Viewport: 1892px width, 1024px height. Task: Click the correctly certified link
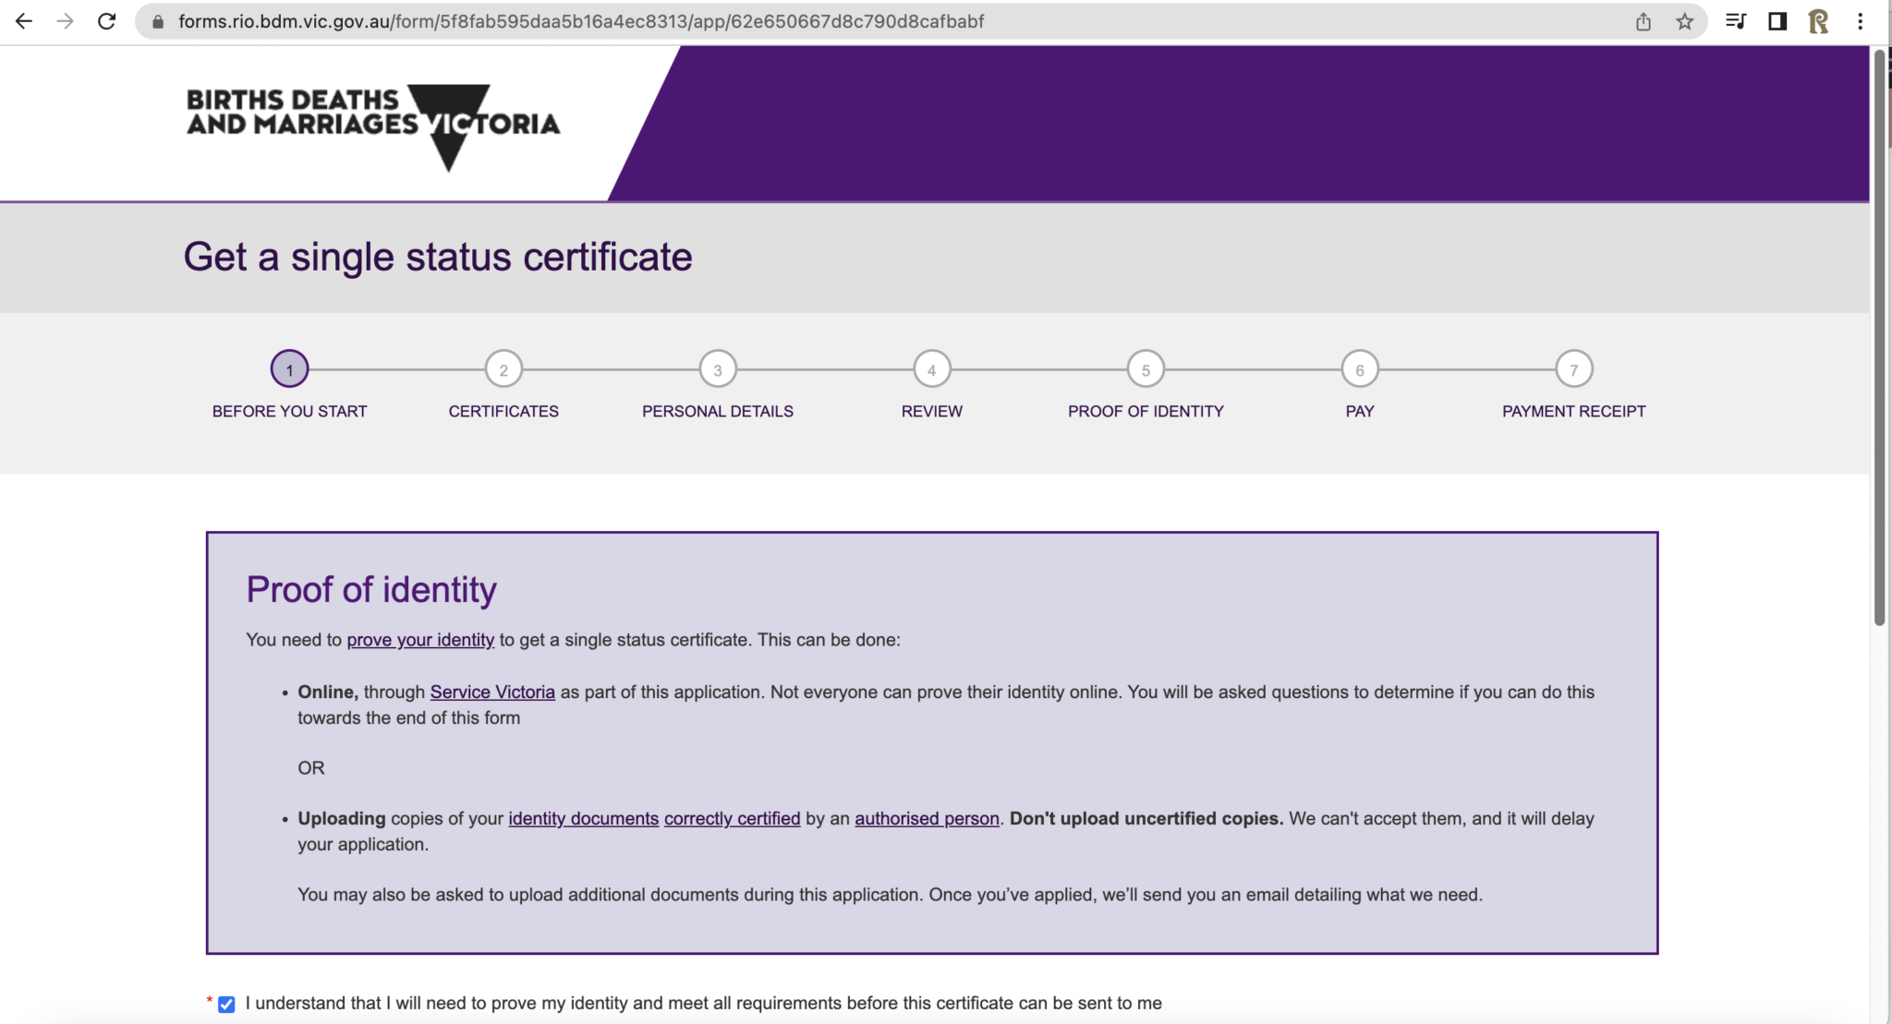click(x=732, y=818)
